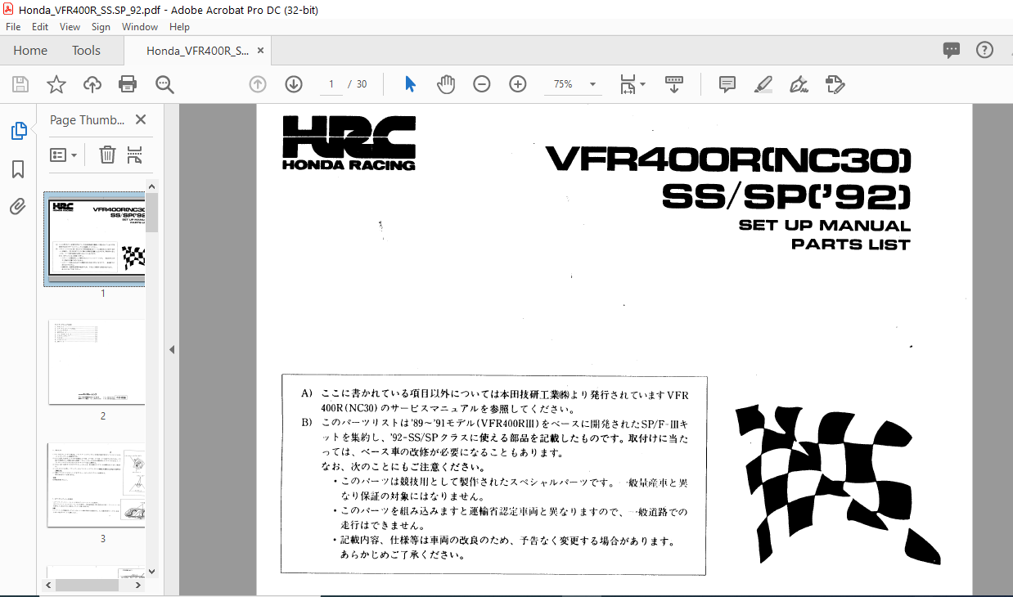Select page 2 thumbnail
The width and height of the screenshot is (1013, 597).
click(x=97, y=361)
